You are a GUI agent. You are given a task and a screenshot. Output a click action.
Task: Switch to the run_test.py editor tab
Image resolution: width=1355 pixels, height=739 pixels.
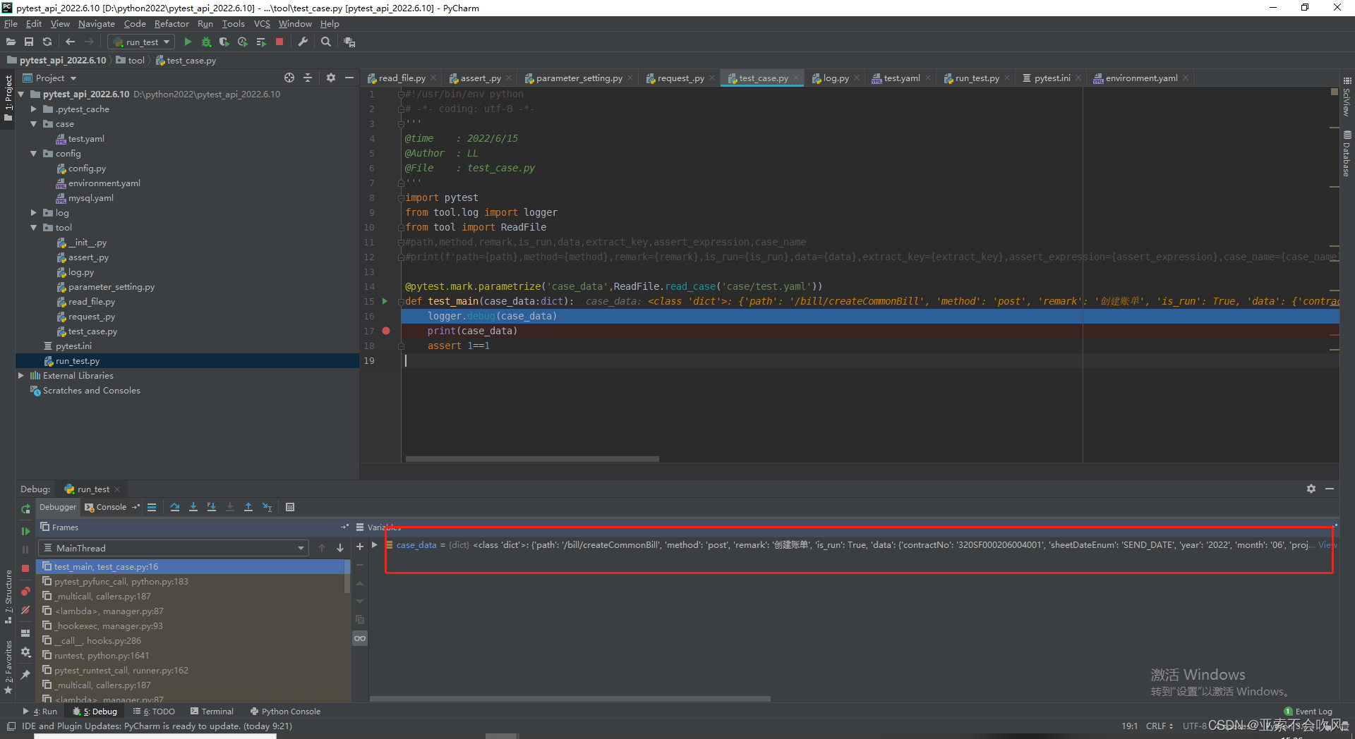[977, 78]
